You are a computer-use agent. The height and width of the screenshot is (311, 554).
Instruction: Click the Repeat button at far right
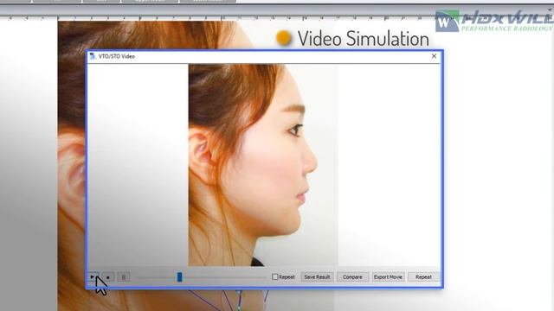pos(423,277)
